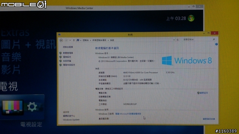Viewport: 239px width, 134px height.
Task: Select 圖片 + 視訊 in Media Center
Action: coord(28,44)
